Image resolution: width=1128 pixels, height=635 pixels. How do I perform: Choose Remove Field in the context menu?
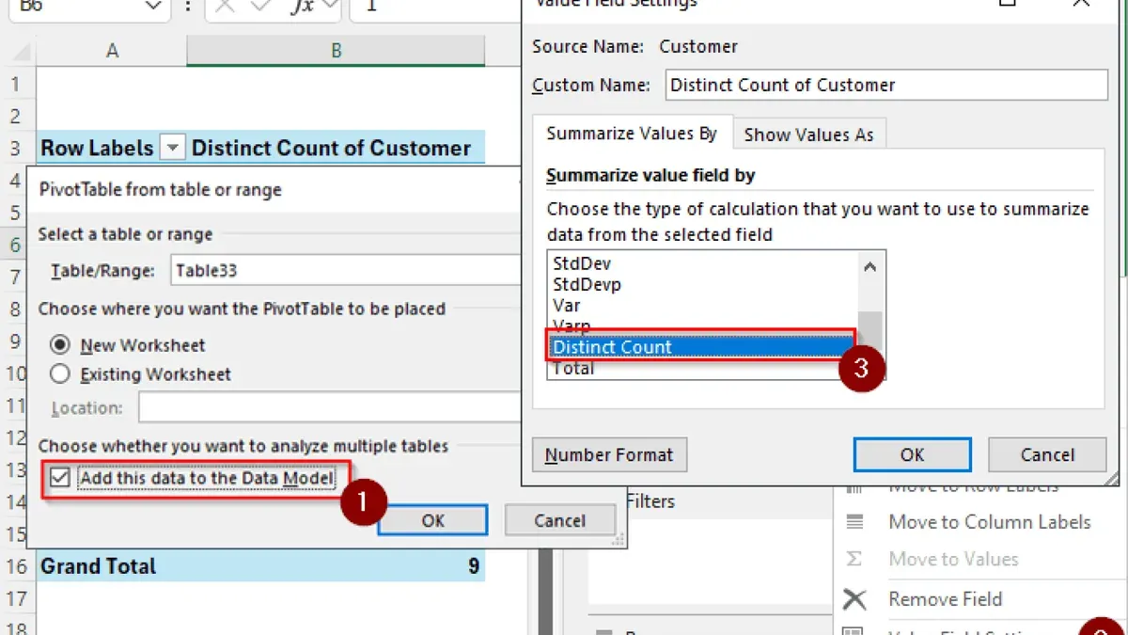pos(945,599)
